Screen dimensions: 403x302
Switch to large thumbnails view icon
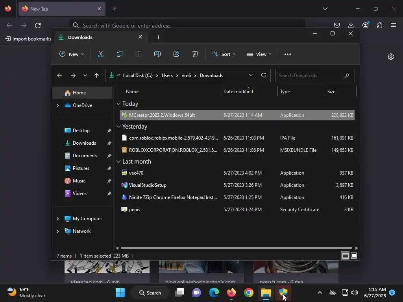click(354, 256)
